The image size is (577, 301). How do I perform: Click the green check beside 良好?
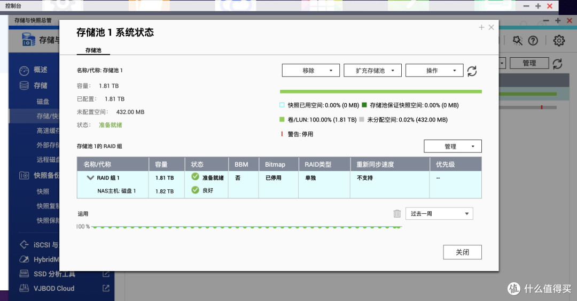tap(196, 190)
